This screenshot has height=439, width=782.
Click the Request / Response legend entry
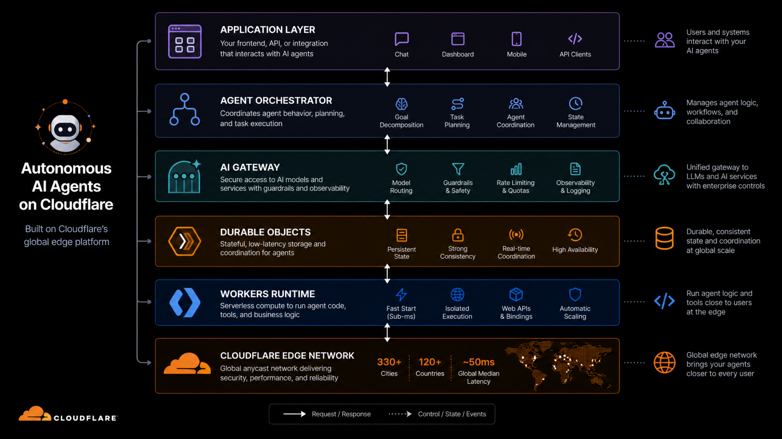coord(327,414)
